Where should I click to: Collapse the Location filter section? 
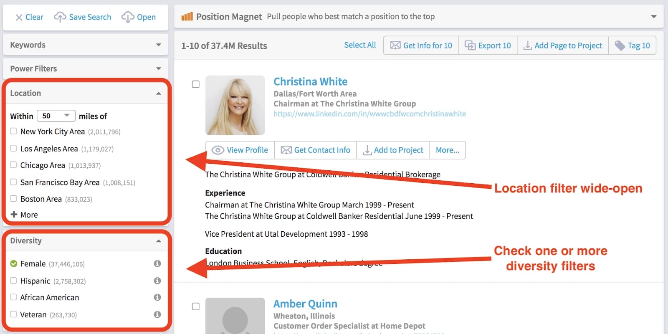(158, 93)
